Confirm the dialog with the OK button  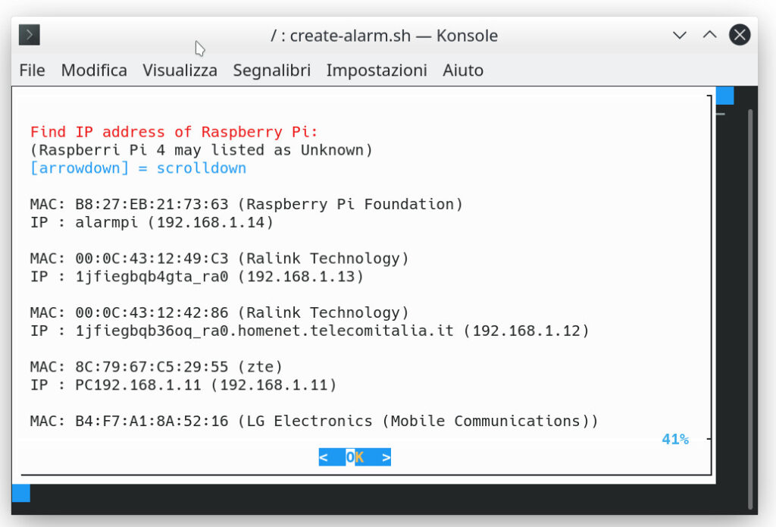point(355,456)
